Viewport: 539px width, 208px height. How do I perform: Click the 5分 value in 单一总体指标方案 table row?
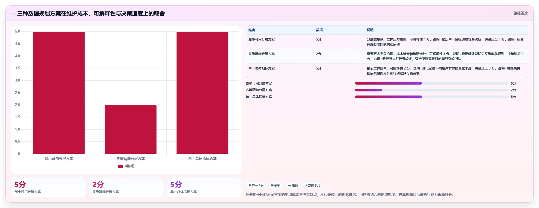319,68
